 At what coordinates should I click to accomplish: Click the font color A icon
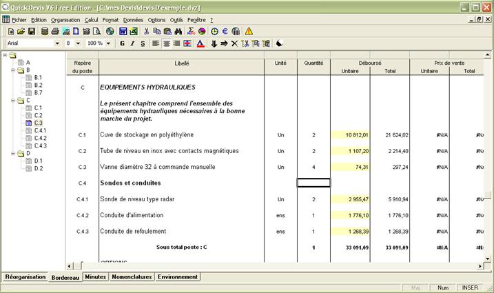(x=200, y=43)
